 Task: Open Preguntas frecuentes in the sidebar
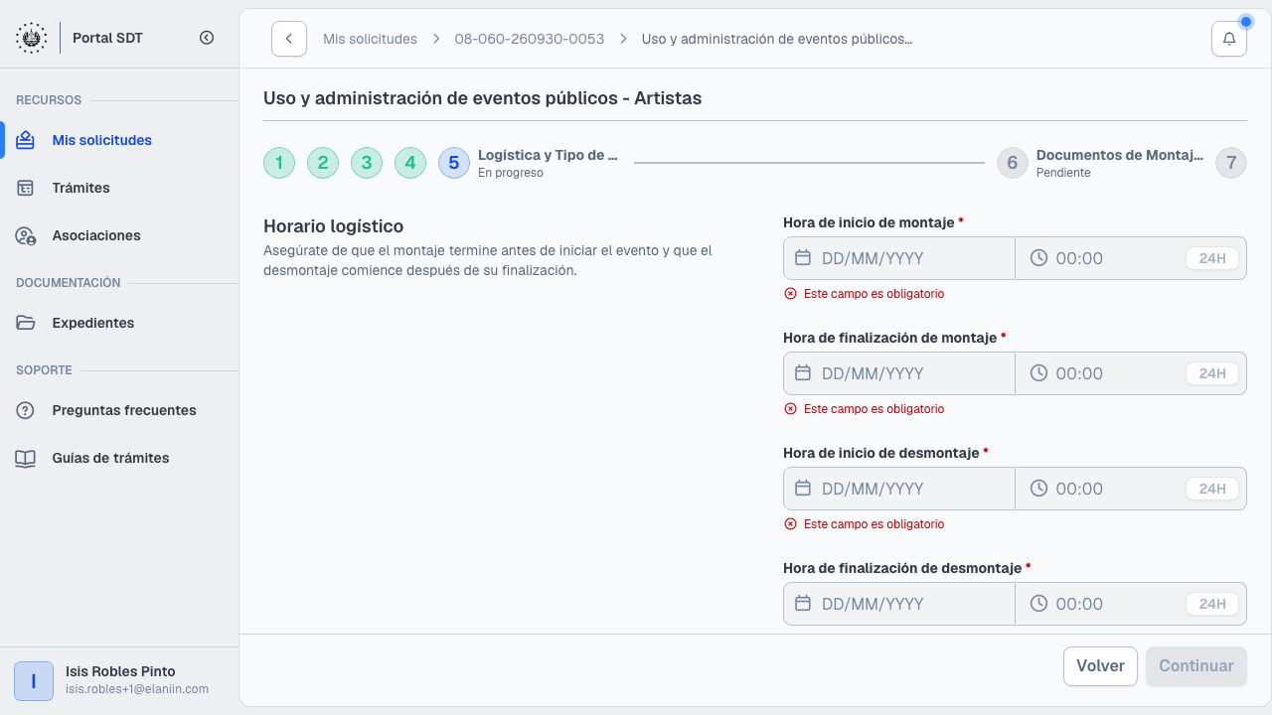(119, 410)
